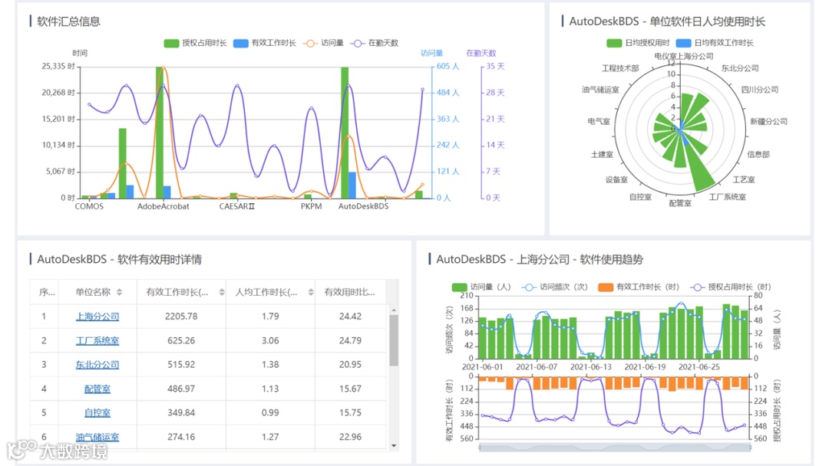Select AutoDeskBDS label on x-axis
829x466 pixels.
(x=364, y=206)
